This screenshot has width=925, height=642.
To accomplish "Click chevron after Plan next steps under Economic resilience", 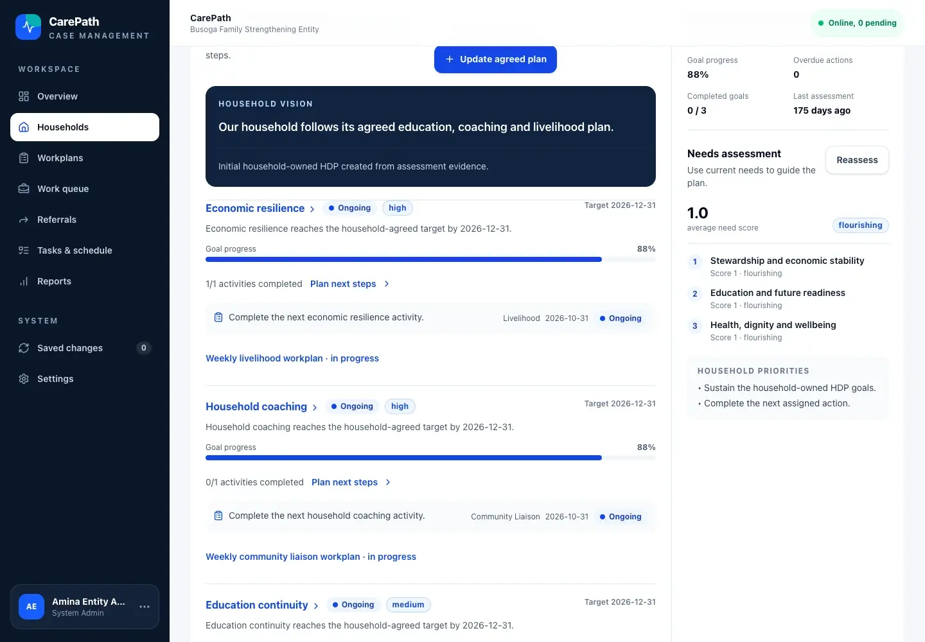I will tap(387, 284).
